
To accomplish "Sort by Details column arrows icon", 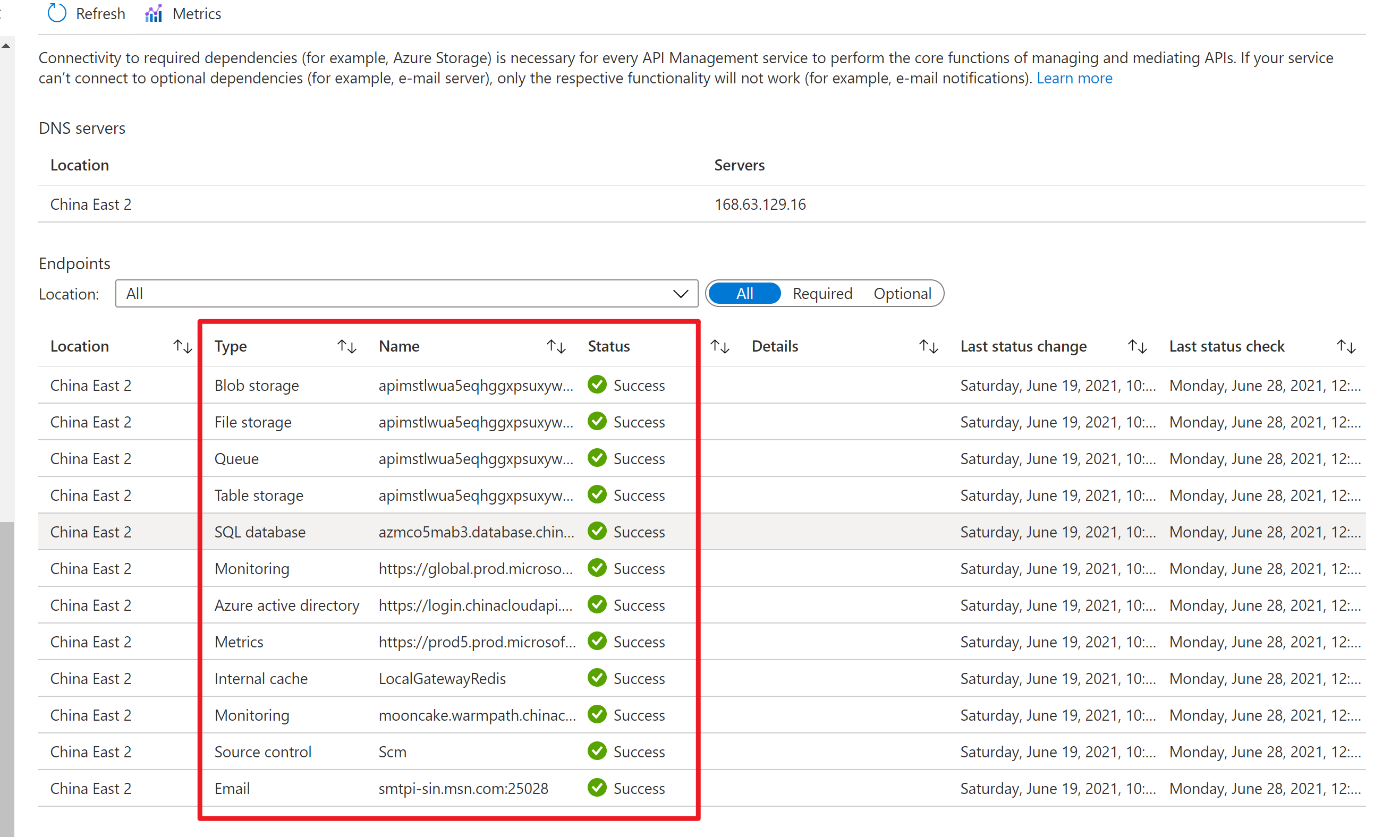I will coord(928,347).
